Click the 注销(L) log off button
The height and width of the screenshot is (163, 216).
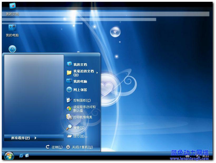[54, 147]
